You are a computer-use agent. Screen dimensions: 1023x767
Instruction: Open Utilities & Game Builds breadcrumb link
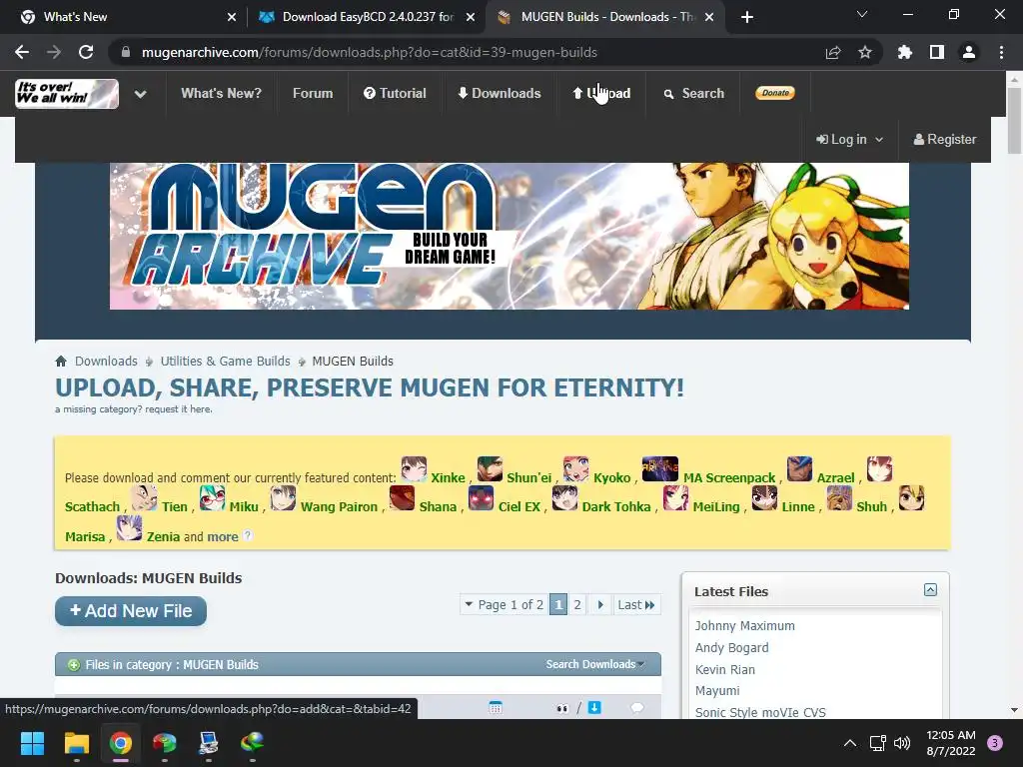225,362
